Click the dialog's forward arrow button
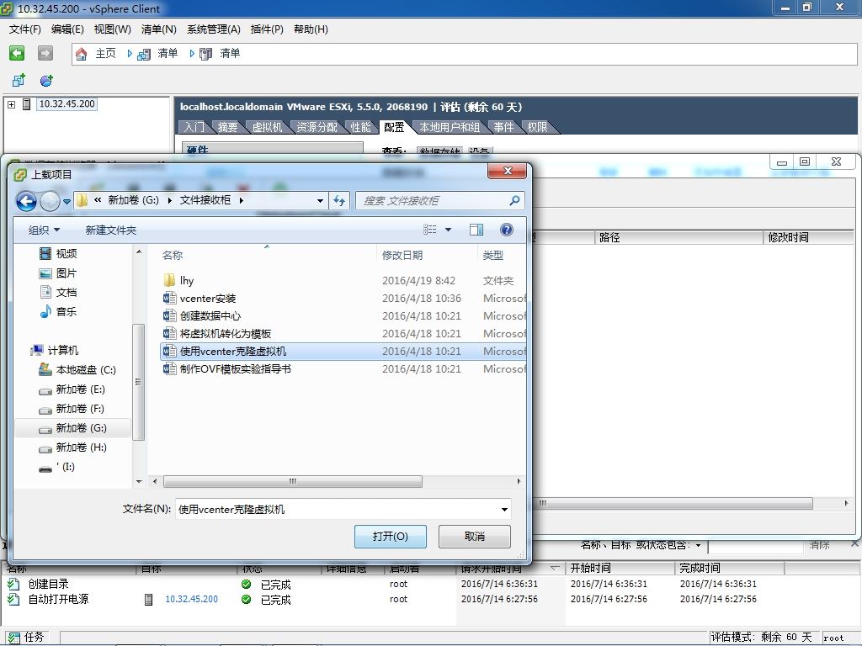This screenshot has height=646, width=862. click(x=50, y=201)
